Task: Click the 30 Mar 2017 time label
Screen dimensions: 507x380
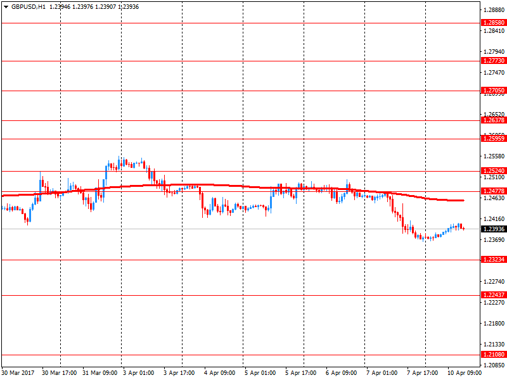Action: [x=18, y=373]
